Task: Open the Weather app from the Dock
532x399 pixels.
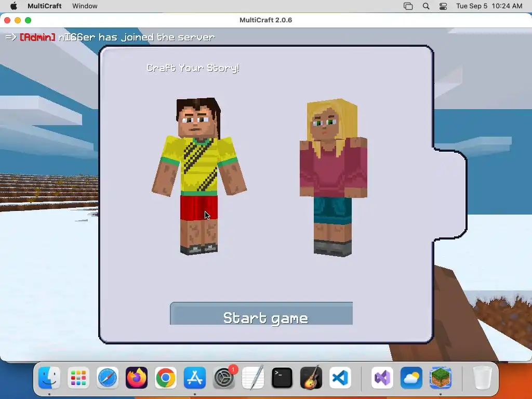Action: [x=411, y=378]
